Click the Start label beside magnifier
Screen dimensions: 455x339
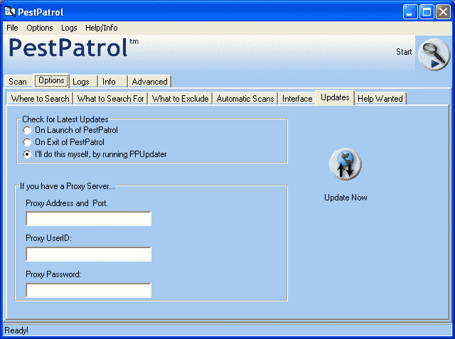(x=404, y=52)
